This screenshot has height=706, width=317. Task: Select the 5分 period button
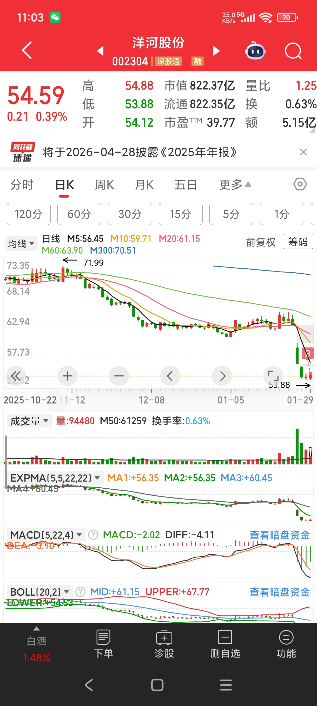coord(232,214)
